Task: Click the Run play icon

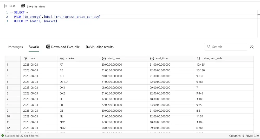Action: coord(6,6)
